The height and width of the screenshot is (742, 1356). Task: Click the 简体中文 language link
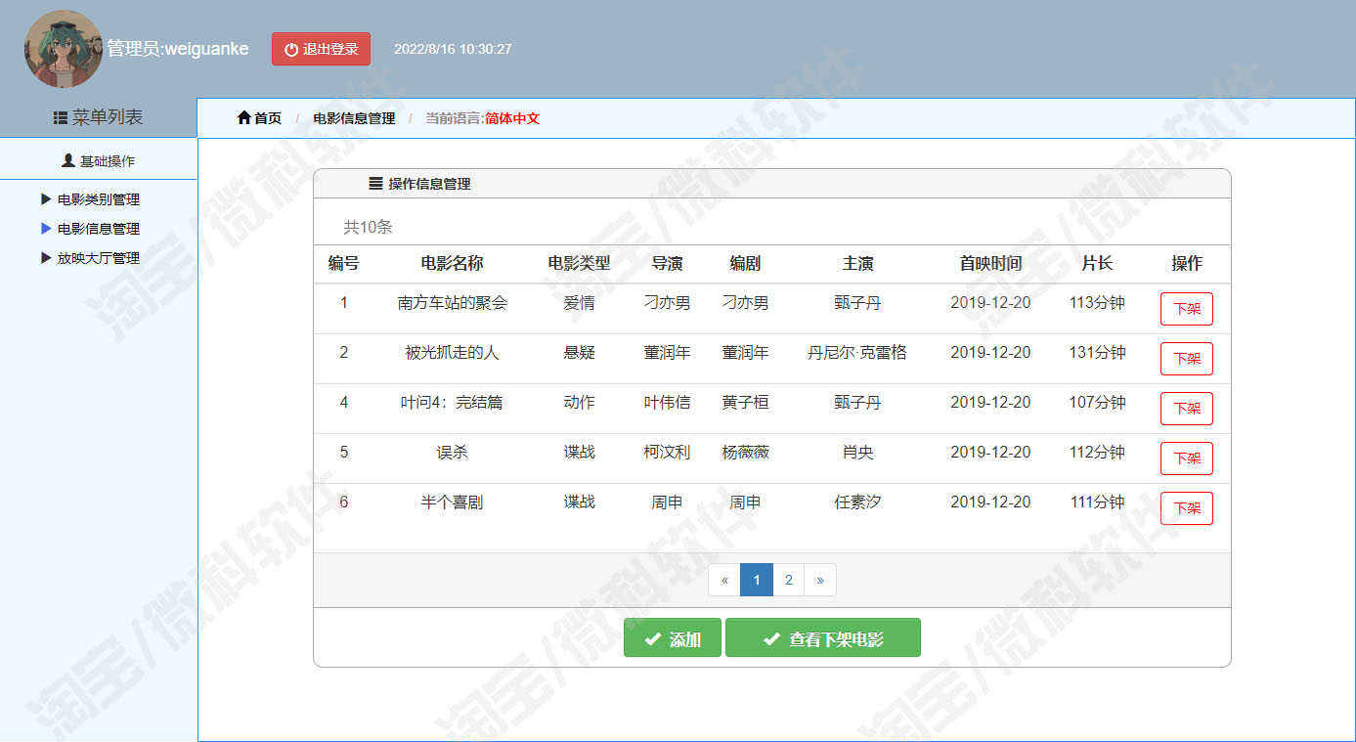[x=512, y=118]
